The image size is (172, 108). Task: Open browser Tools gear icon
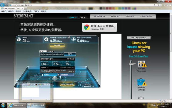point(170,5)
